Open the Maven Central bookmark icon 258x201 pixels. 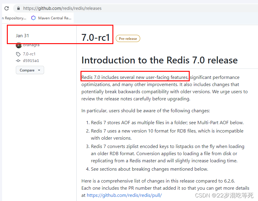tap(33, 18)
